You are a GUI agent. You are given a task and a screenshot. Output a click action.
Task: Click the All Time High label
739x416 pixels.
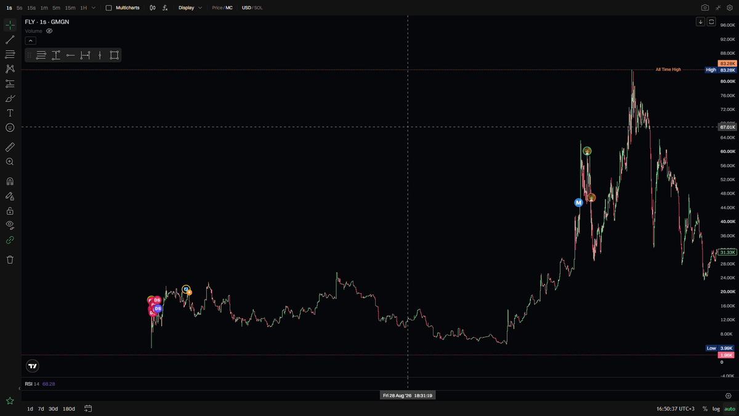tap(668, 70)
